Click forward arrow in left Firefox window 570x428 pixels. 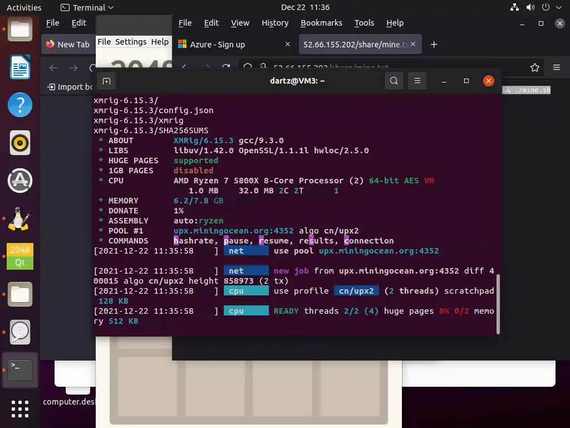(x=73, y=67)
